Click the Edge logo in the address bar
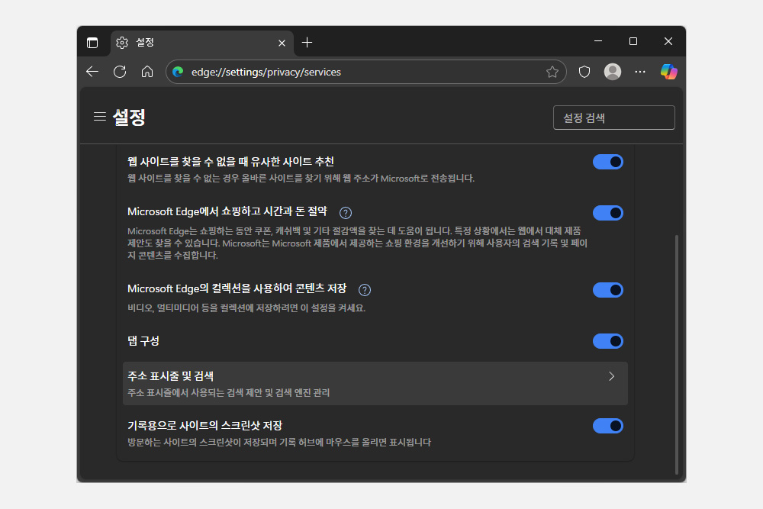The image size is (763, 509). (178, 72)
